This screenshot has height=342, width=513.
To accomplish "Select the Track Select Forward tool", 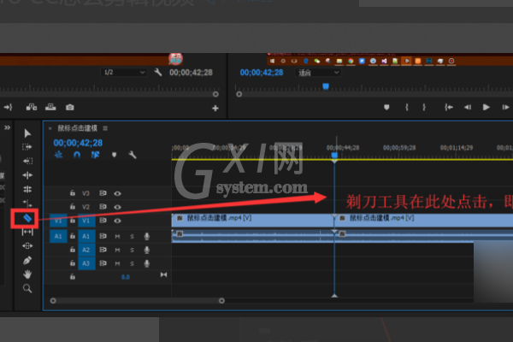I will pyautogui.click(x=27, y=147).
